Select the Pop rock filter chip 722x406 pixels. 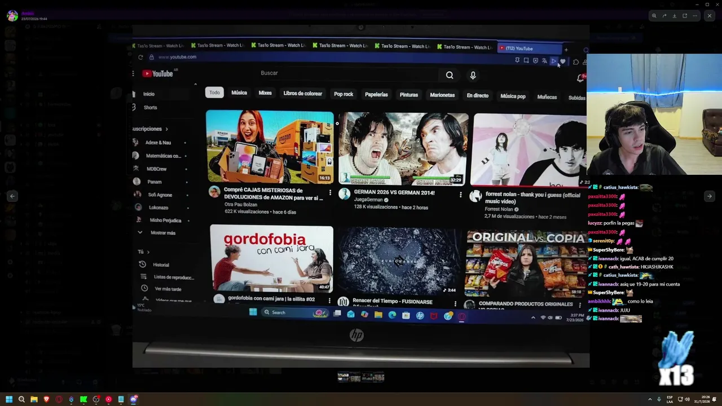coord(344,94)
